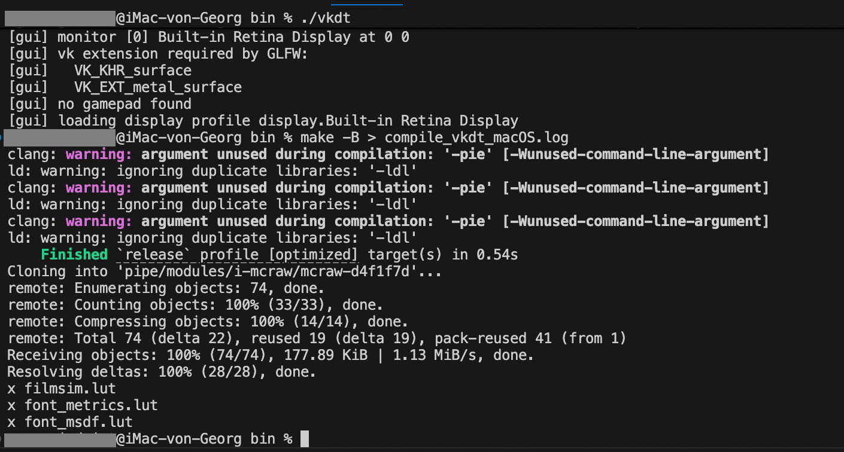
Task: Click the green Finished status word
Action: coord(74,255)
